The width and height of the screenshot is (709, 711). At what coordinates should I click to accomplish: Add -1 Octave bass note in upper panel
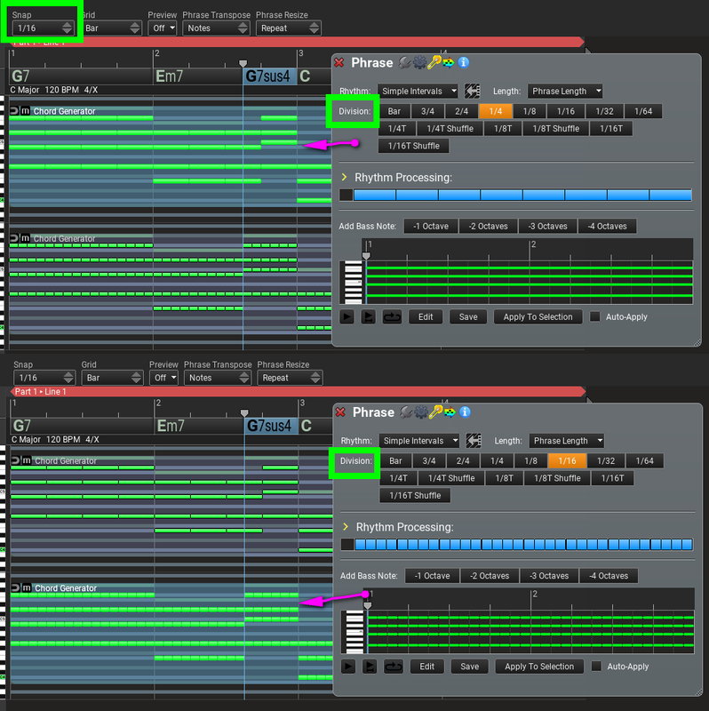point(431,227)
